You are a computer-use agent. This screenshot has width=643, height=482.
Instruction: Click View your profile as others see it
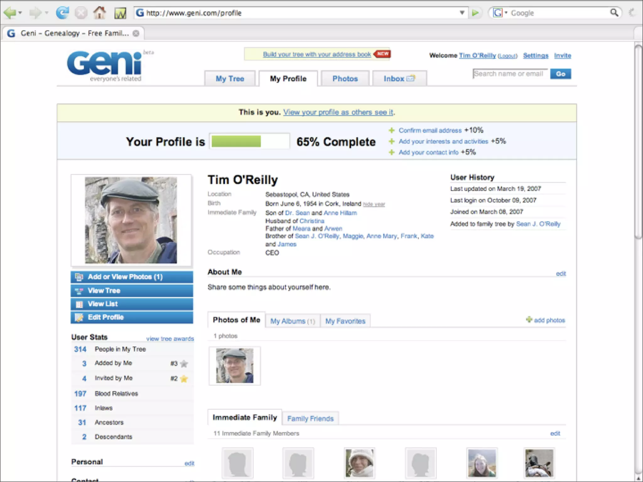pos(338,112)
